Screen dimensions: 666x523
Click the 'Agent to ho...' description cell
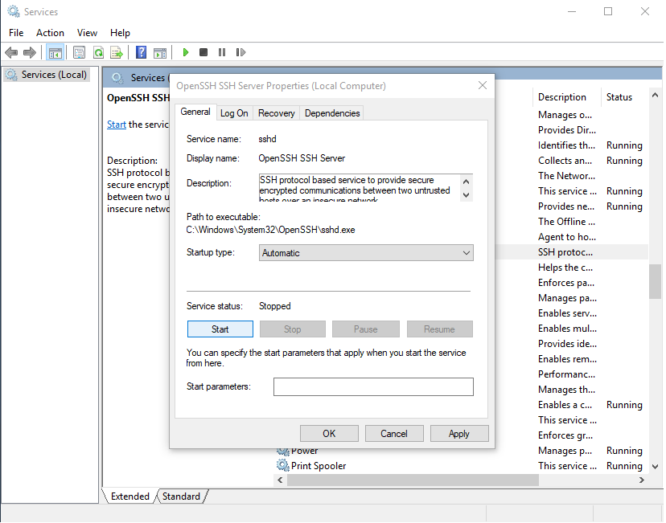coord(567,237)
